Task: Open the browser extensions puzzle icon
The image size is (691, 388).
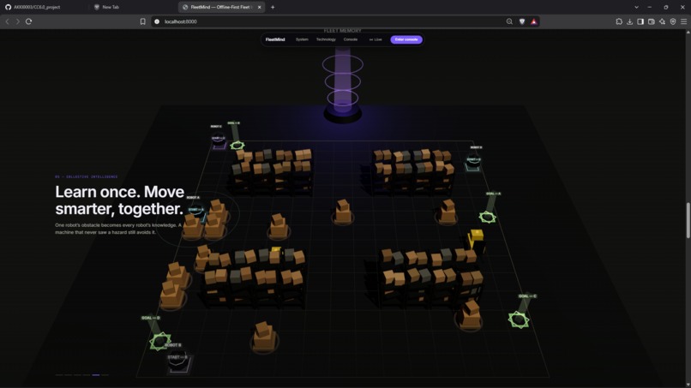Action: tap(619, 21)
